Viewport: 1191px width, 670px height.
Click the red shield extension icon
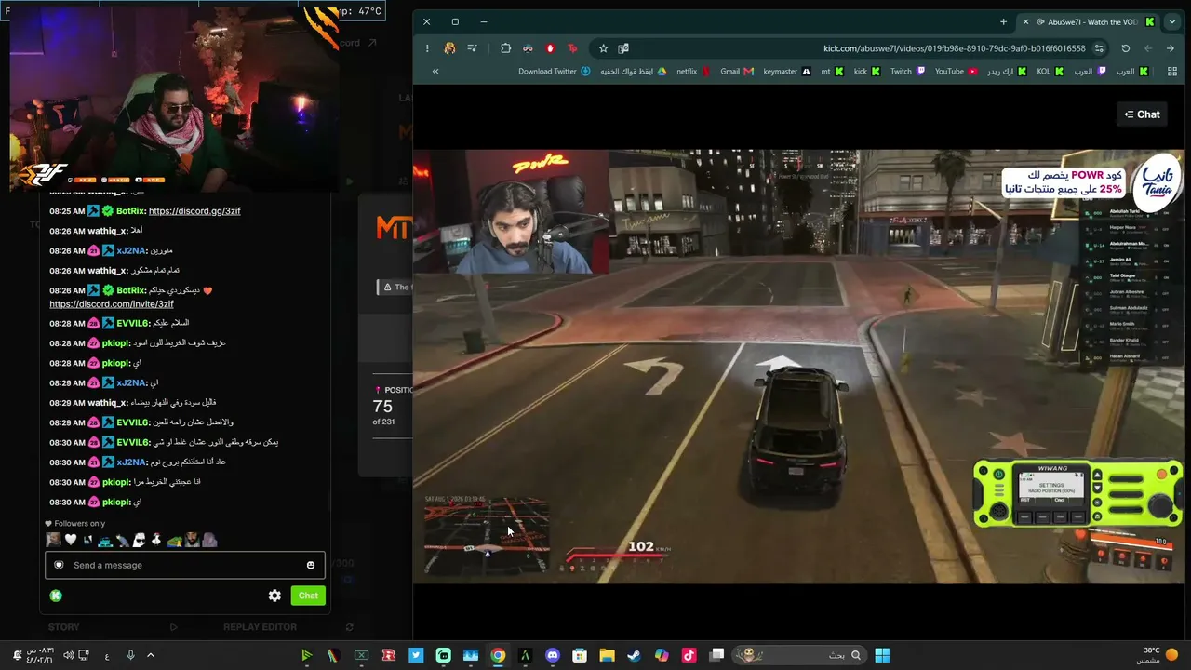[550, 48]
